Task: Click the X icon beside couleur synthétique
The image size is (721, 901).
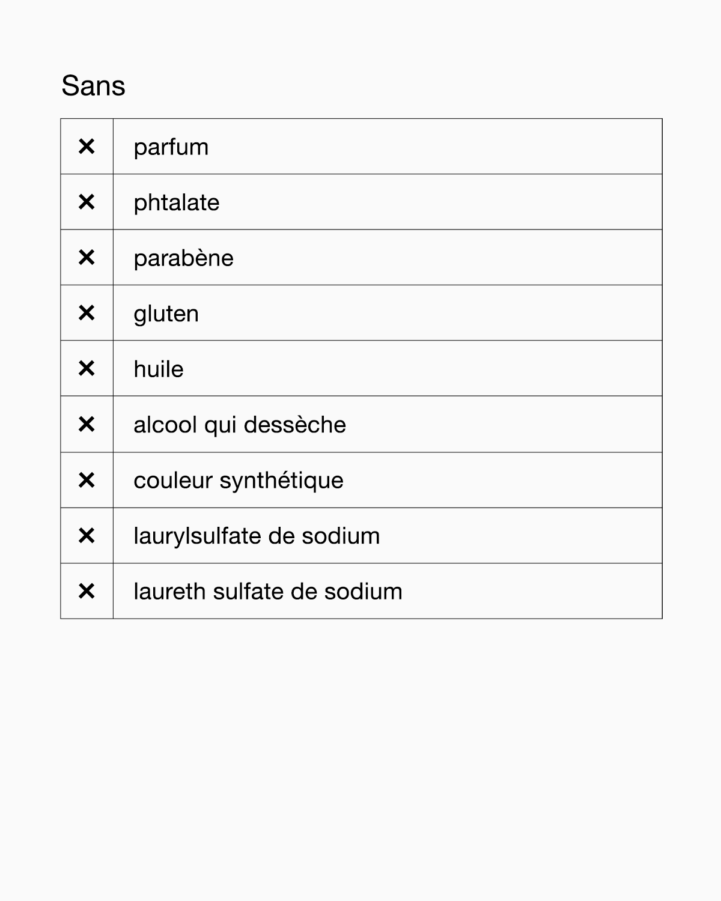Action: (x=87, y=480)
